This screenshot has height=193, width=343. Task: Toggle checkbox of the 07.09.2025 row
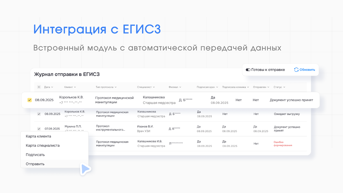coord(39,129)
